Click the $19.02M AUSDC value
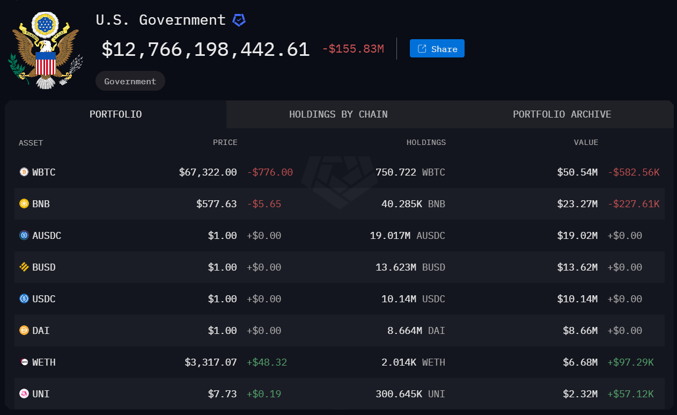Screen dimensions: 677x415 577,236
